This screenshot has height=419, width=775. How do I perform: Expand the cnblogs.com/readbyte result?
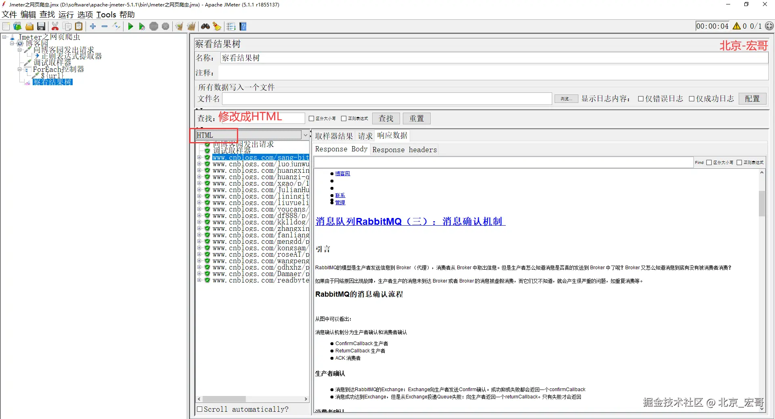(x=199, y=280)
